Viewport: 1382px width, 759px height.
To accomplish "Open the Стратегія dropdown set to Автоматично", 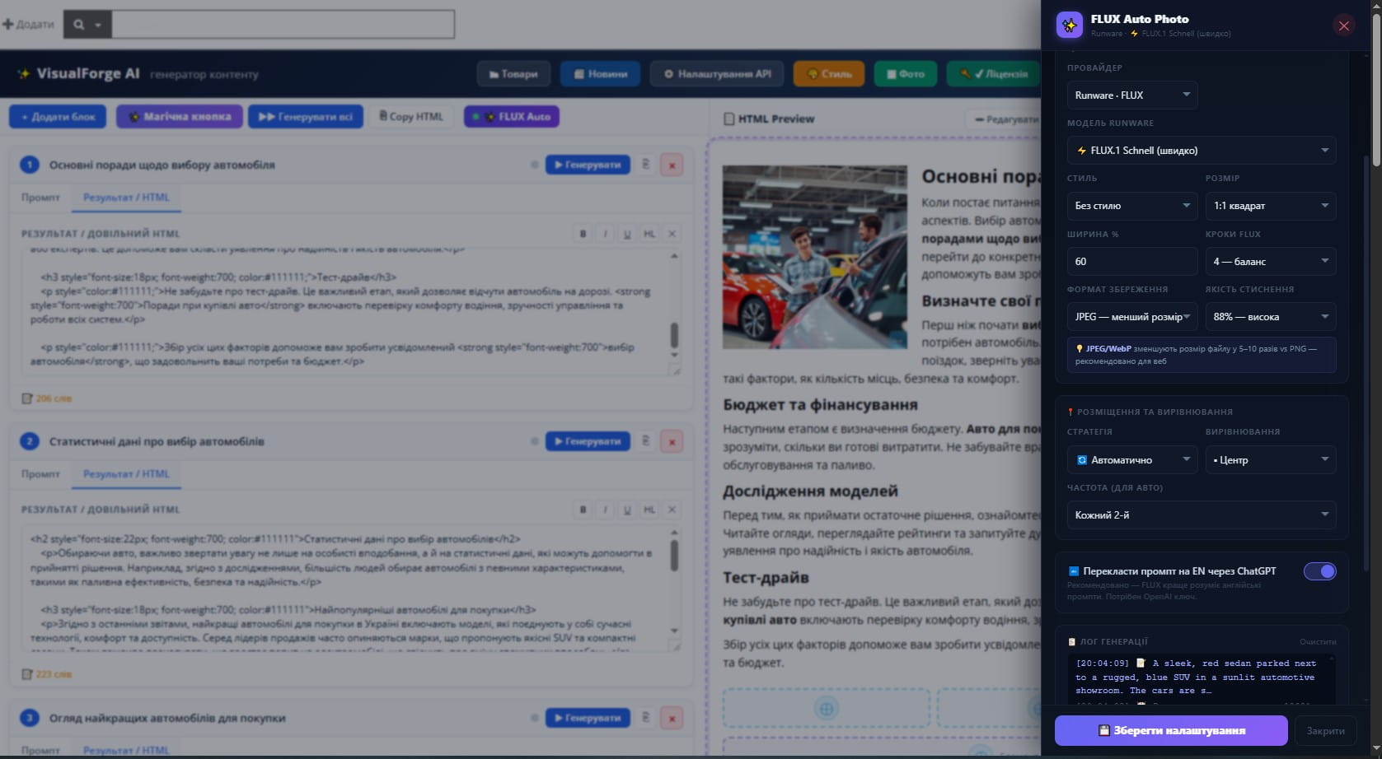I will point(1132,459).
